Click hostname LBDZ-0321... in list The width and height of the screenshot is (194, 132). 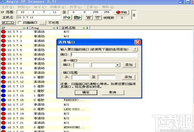click(74, 109)
